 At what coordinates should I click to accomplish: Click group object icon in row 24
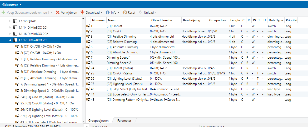pyautogui.click(x=88, y=68)
